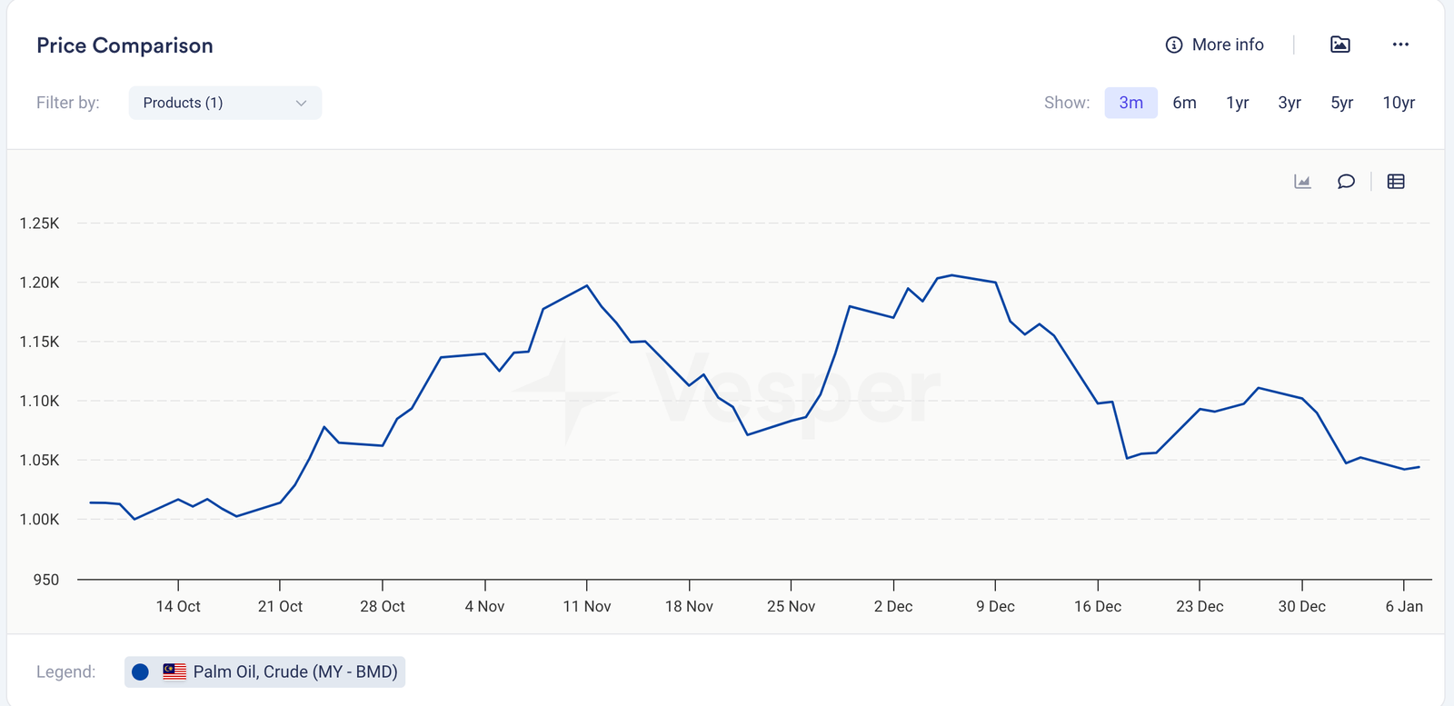This screenshot has width=1454, height=706.
Task: Select the 3m time range
Action: pos(1130,103)
